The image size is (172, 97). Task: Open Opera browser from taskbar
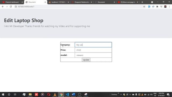click(x=49, y=95)
